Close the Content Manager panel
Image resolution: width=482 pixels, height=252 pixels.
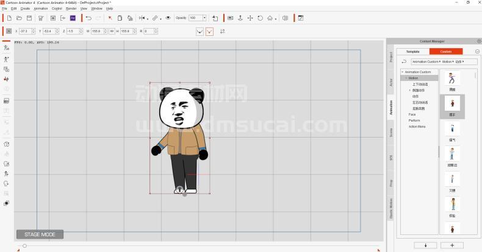click(x=479, y=41)
